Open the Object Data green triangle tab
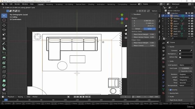The width and height of the screenshot is (195, 109). pos(164,89)
